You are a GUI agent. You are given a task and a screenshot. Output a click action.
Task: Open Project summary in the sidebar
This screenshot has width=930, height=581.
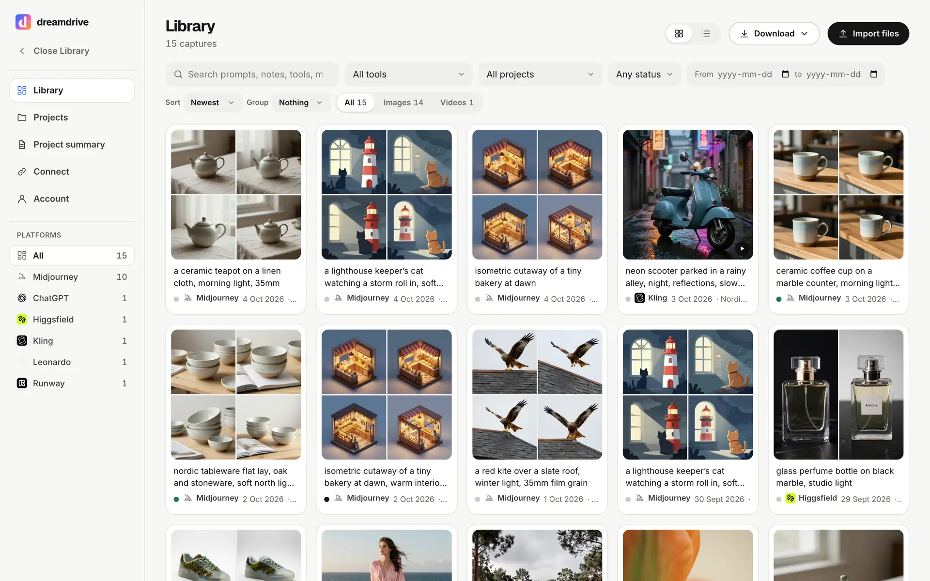(x=72, y=145)
